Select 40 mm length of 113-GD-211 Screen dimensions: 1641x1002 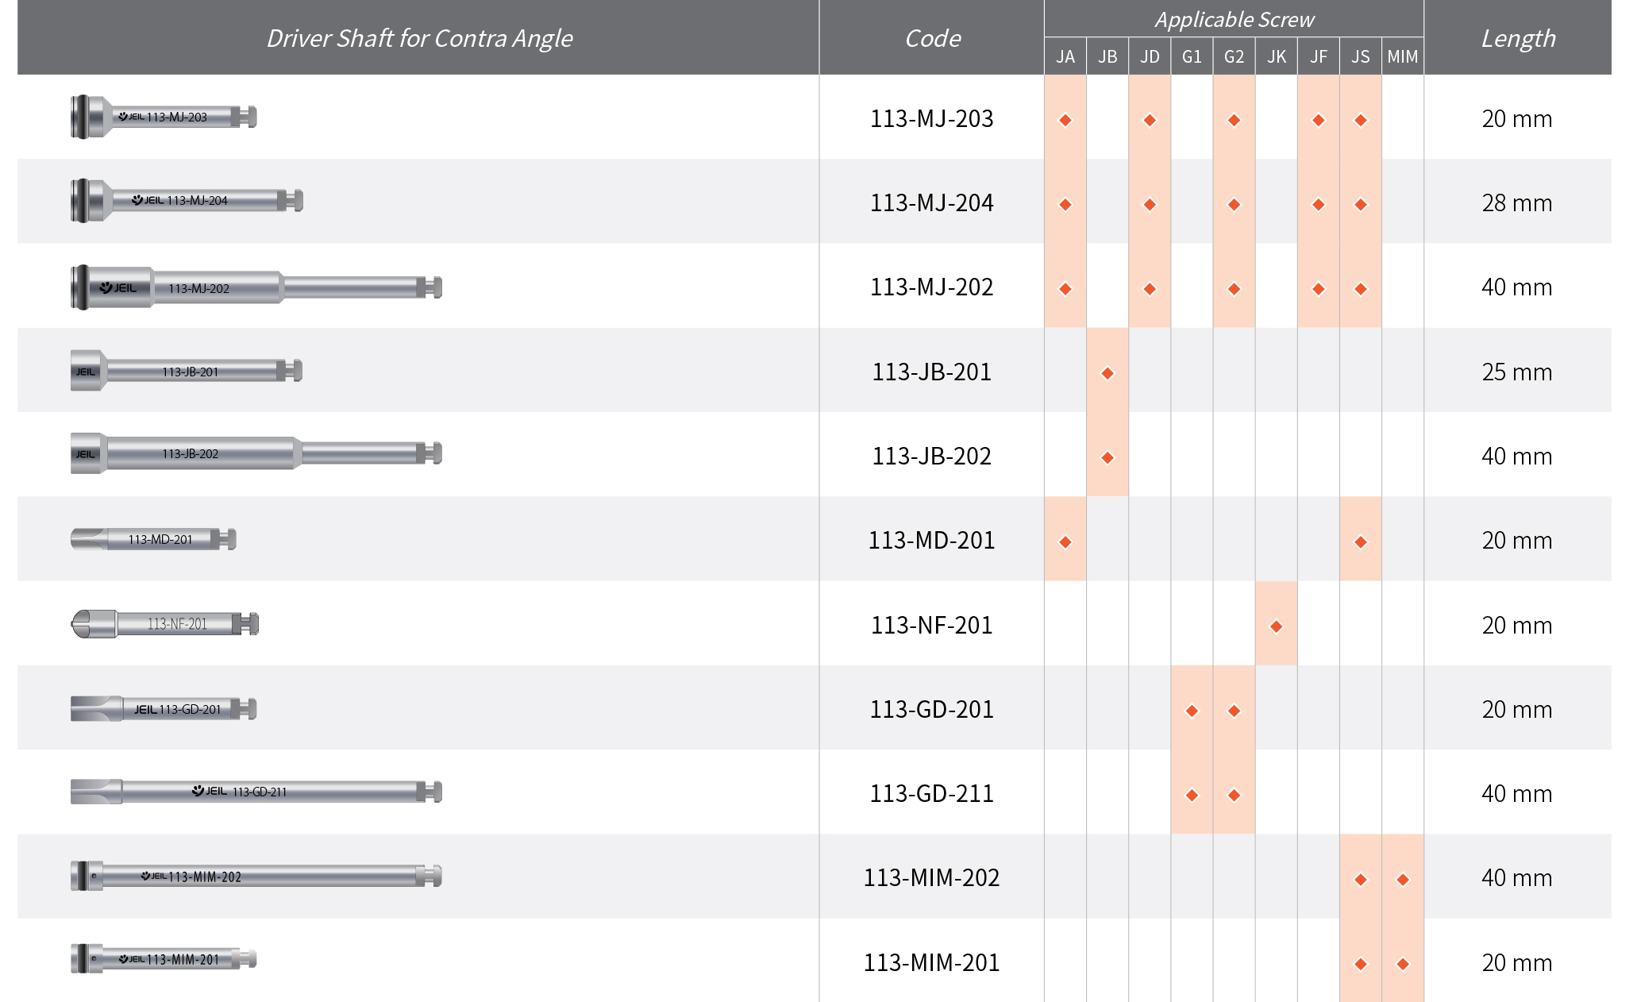[x=1516, y=794]
